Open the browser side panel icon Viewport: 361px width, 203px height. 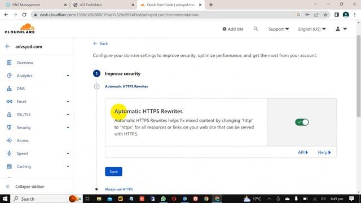pyautogui.click(x=337, y=15)
